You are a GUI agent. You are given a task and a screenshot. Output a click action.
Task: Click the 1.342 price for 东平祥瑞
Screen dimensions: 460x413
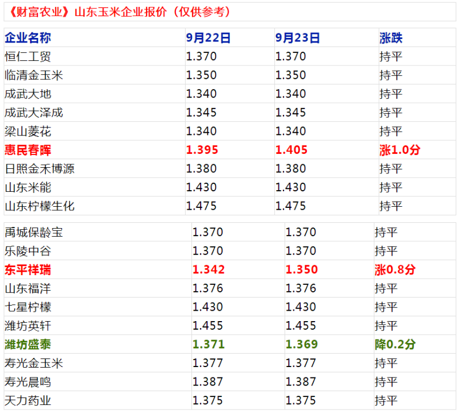tap(208, 270)
